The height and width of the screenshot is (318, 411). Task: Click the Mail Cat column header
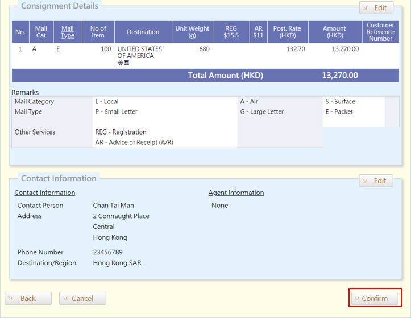41,32
